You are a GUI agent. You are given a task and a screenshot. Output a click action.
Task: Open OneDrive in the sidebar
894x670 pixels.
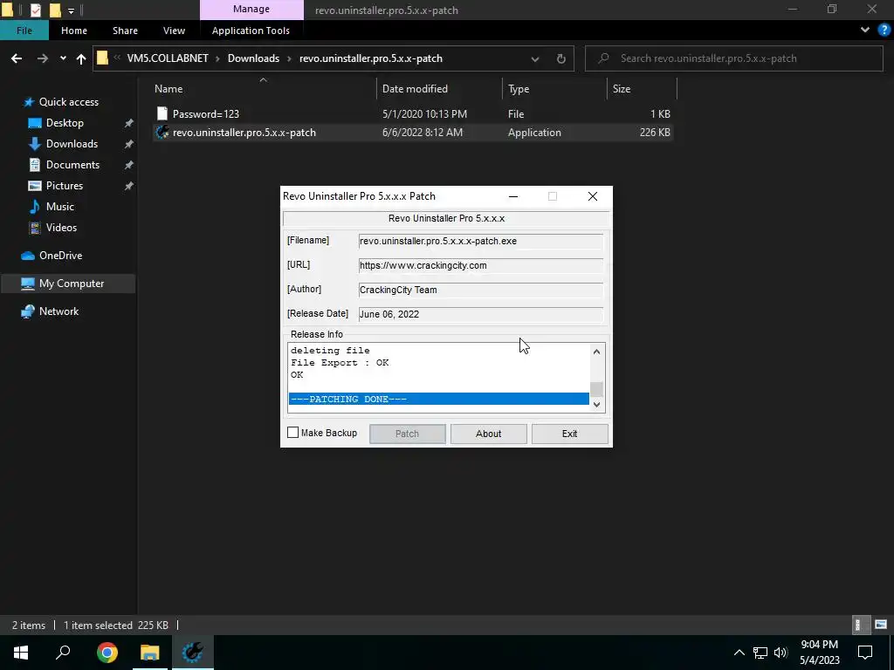pos(60,256)
